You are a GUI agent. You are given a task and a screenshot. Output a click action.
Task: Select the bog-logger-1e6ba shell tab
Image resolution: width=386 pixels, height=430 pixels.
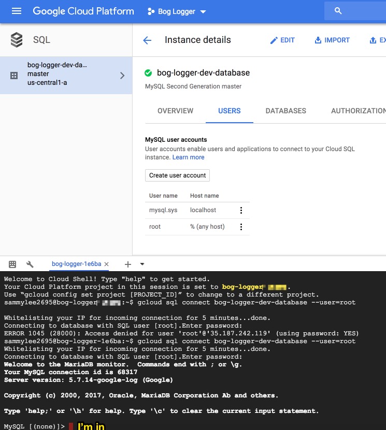[77, 264]
